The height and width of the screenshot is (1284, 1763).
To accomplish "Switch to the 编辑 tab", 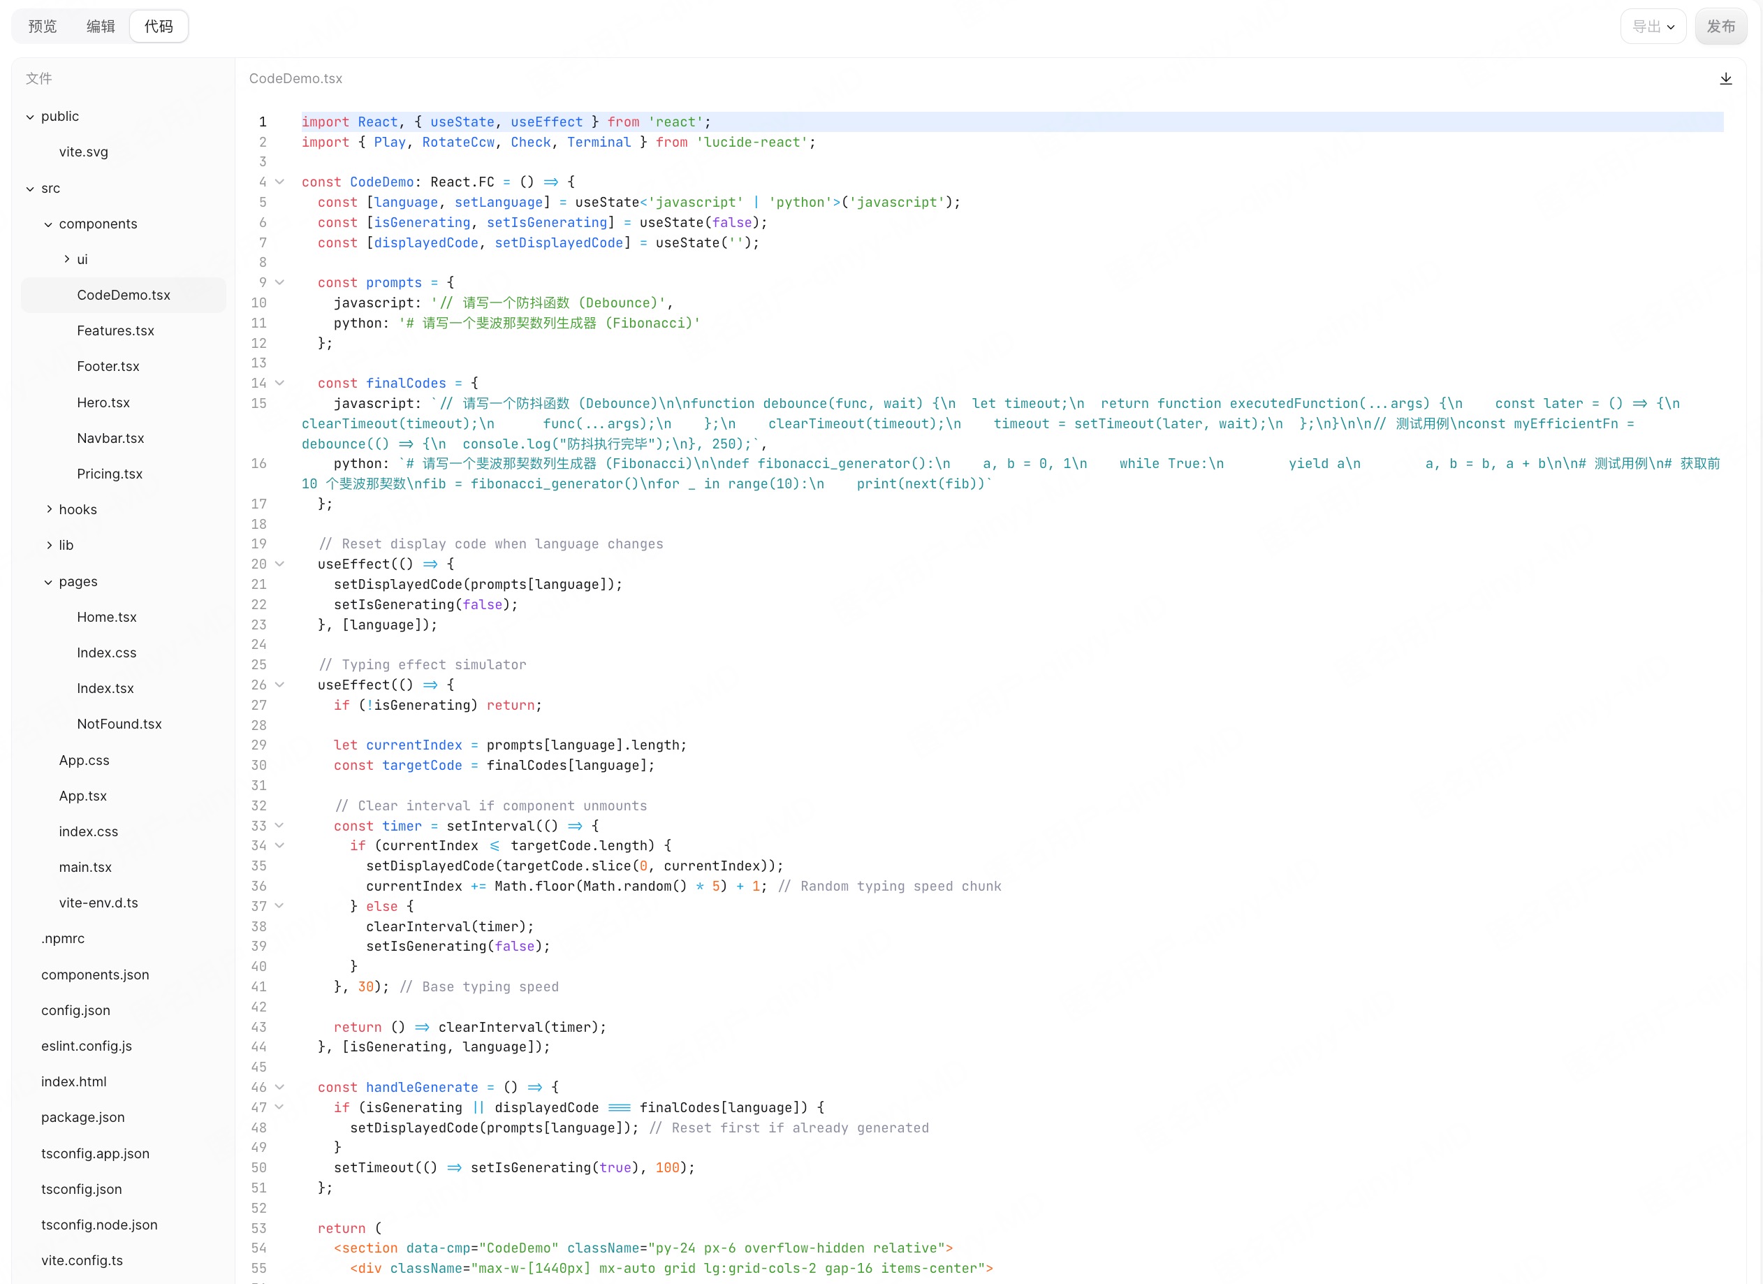I will pos(101,27).
